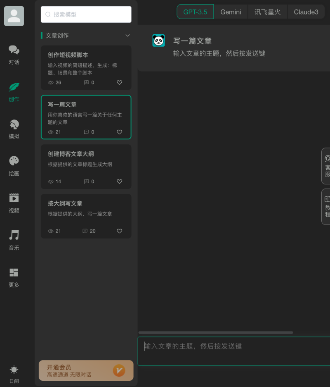Select the 写一篇文章 card title
Screen dimensions: 330x387
coord(62,105)
